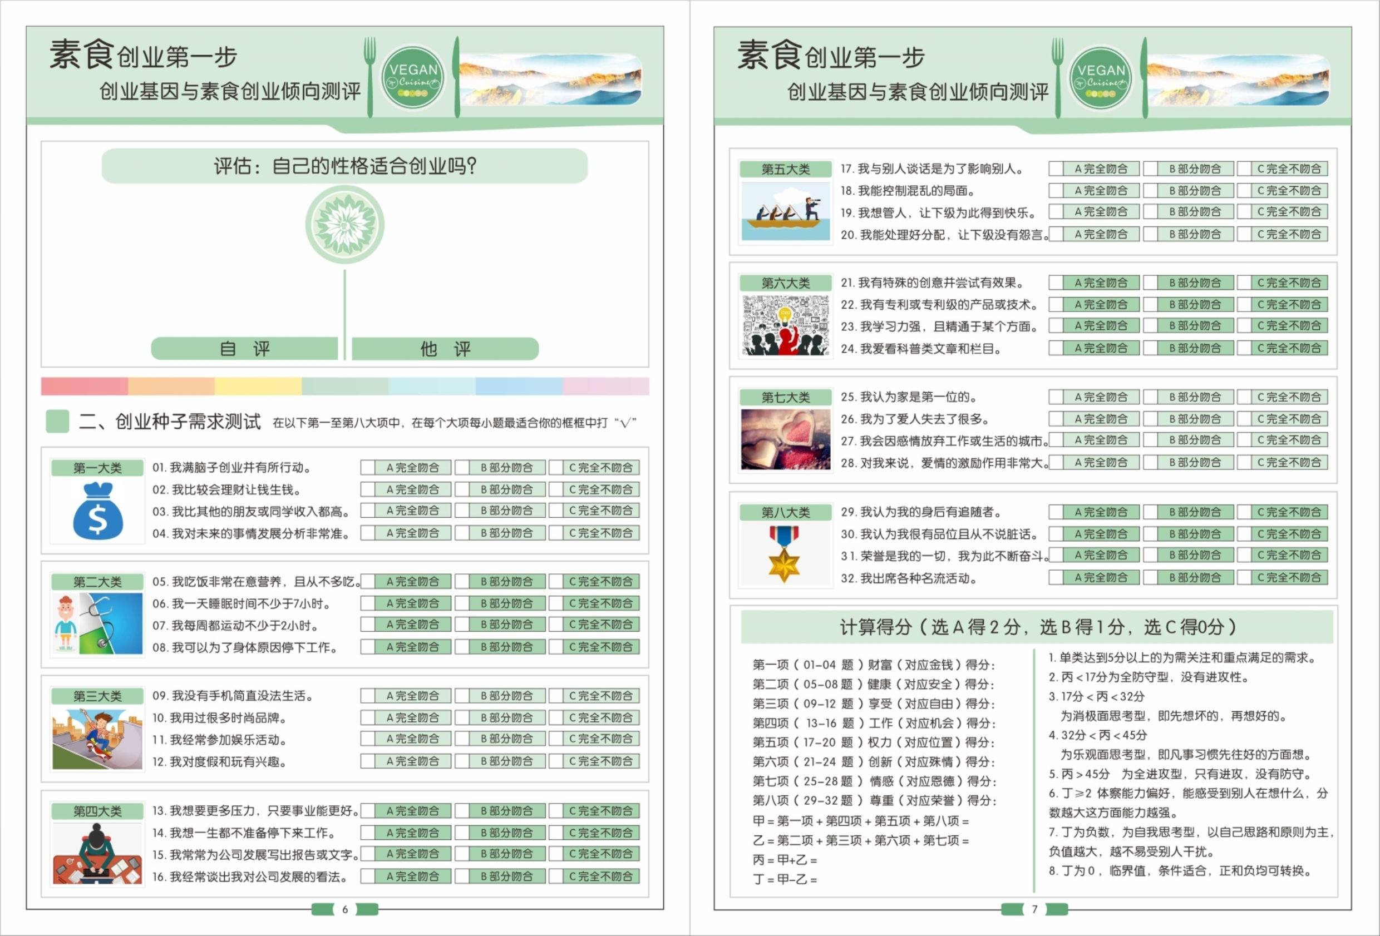Viewport: 1380px width, 936px height.
Task: Click the page number 7 marker
Action: pos(1034,909)
